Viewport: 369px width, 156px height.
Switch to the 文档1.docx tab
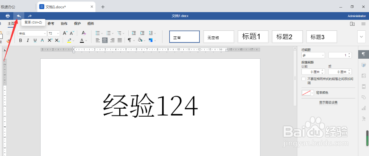[x=66, y=7]
